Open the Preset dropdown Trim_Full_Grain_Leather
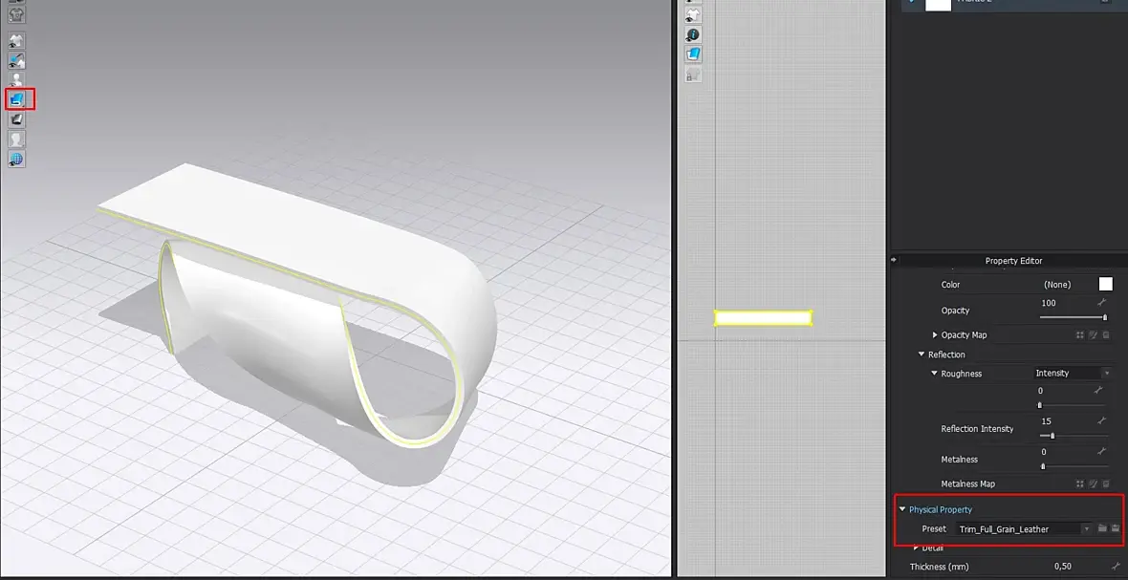 (1025, 529)
